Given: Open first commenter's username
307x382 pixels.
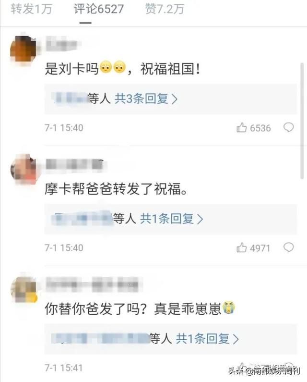Looking at the screenshot, I should coord(61,44).
